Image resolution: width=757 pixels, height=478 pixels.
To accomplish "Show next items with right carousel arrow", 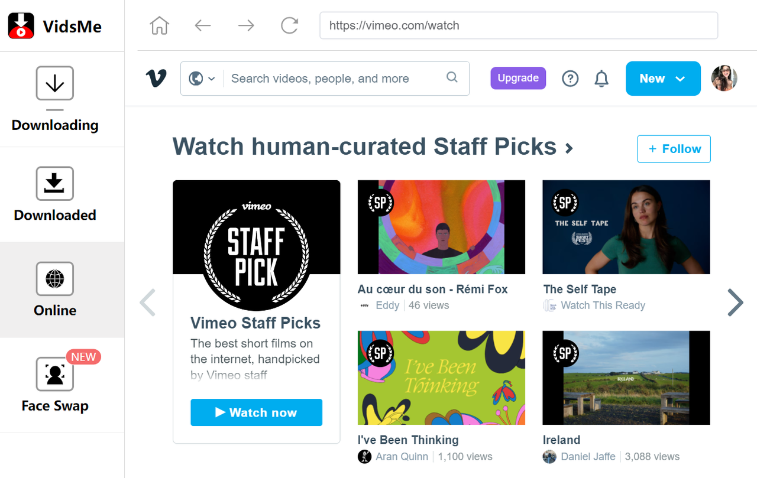I will [x=735, y=303].
